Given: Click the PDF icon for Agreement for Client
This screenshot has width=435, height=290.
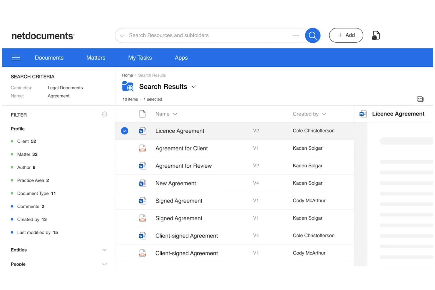Looking at the screenshot, I should coord(143,148).
